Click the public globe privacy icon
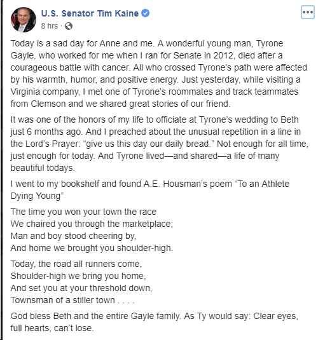This screenshot has width=318, height=340. point(69,26)
